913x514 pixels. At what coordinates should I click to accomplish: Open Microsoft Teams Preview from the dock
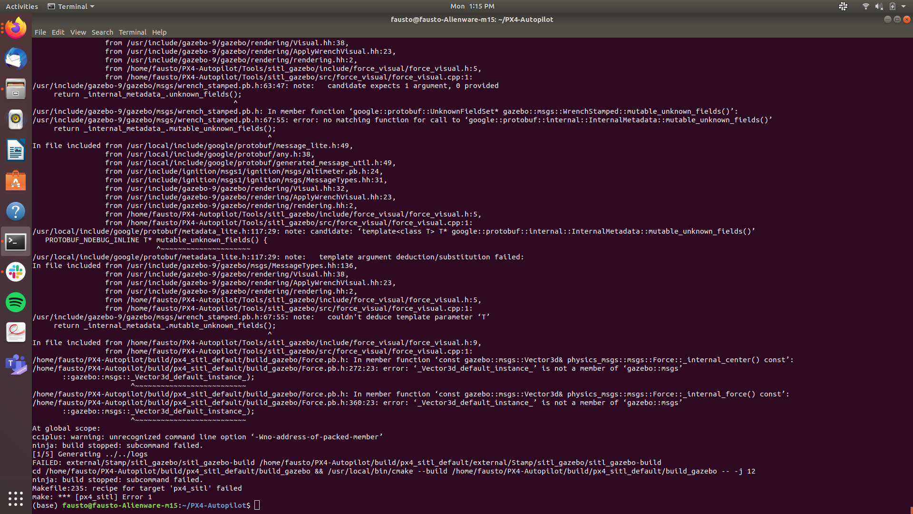tap(16, 364)
